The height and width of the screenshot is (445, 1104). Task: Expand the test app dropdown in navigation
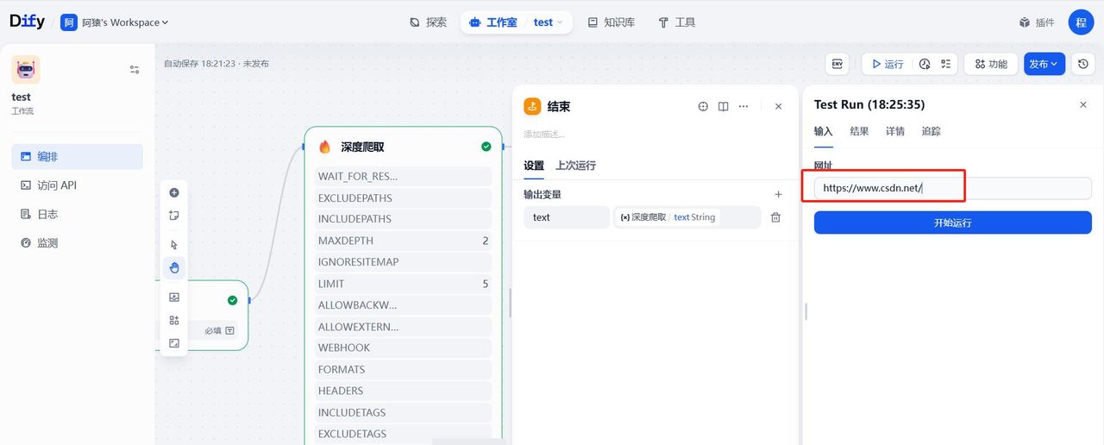(549, 22)
